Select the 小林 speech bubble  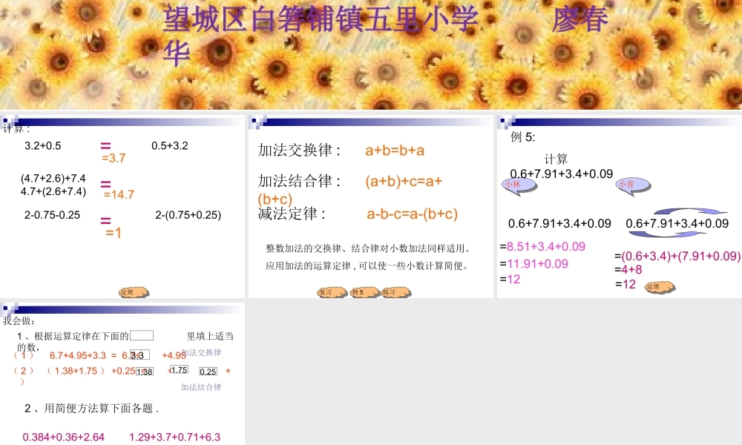519,185
